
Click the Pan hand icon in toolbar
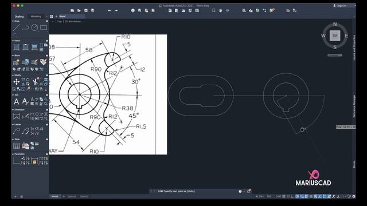pos(220,10)
